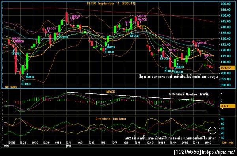Image resolution: width=237 pixels, height=156 pixels.
Task: Click the 725.00 price level label
Action: pyautogui.click(x=226, y=44)
